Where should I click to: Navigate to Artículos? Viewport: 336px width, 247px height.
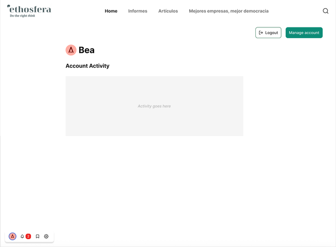click(x=168, y=11)
